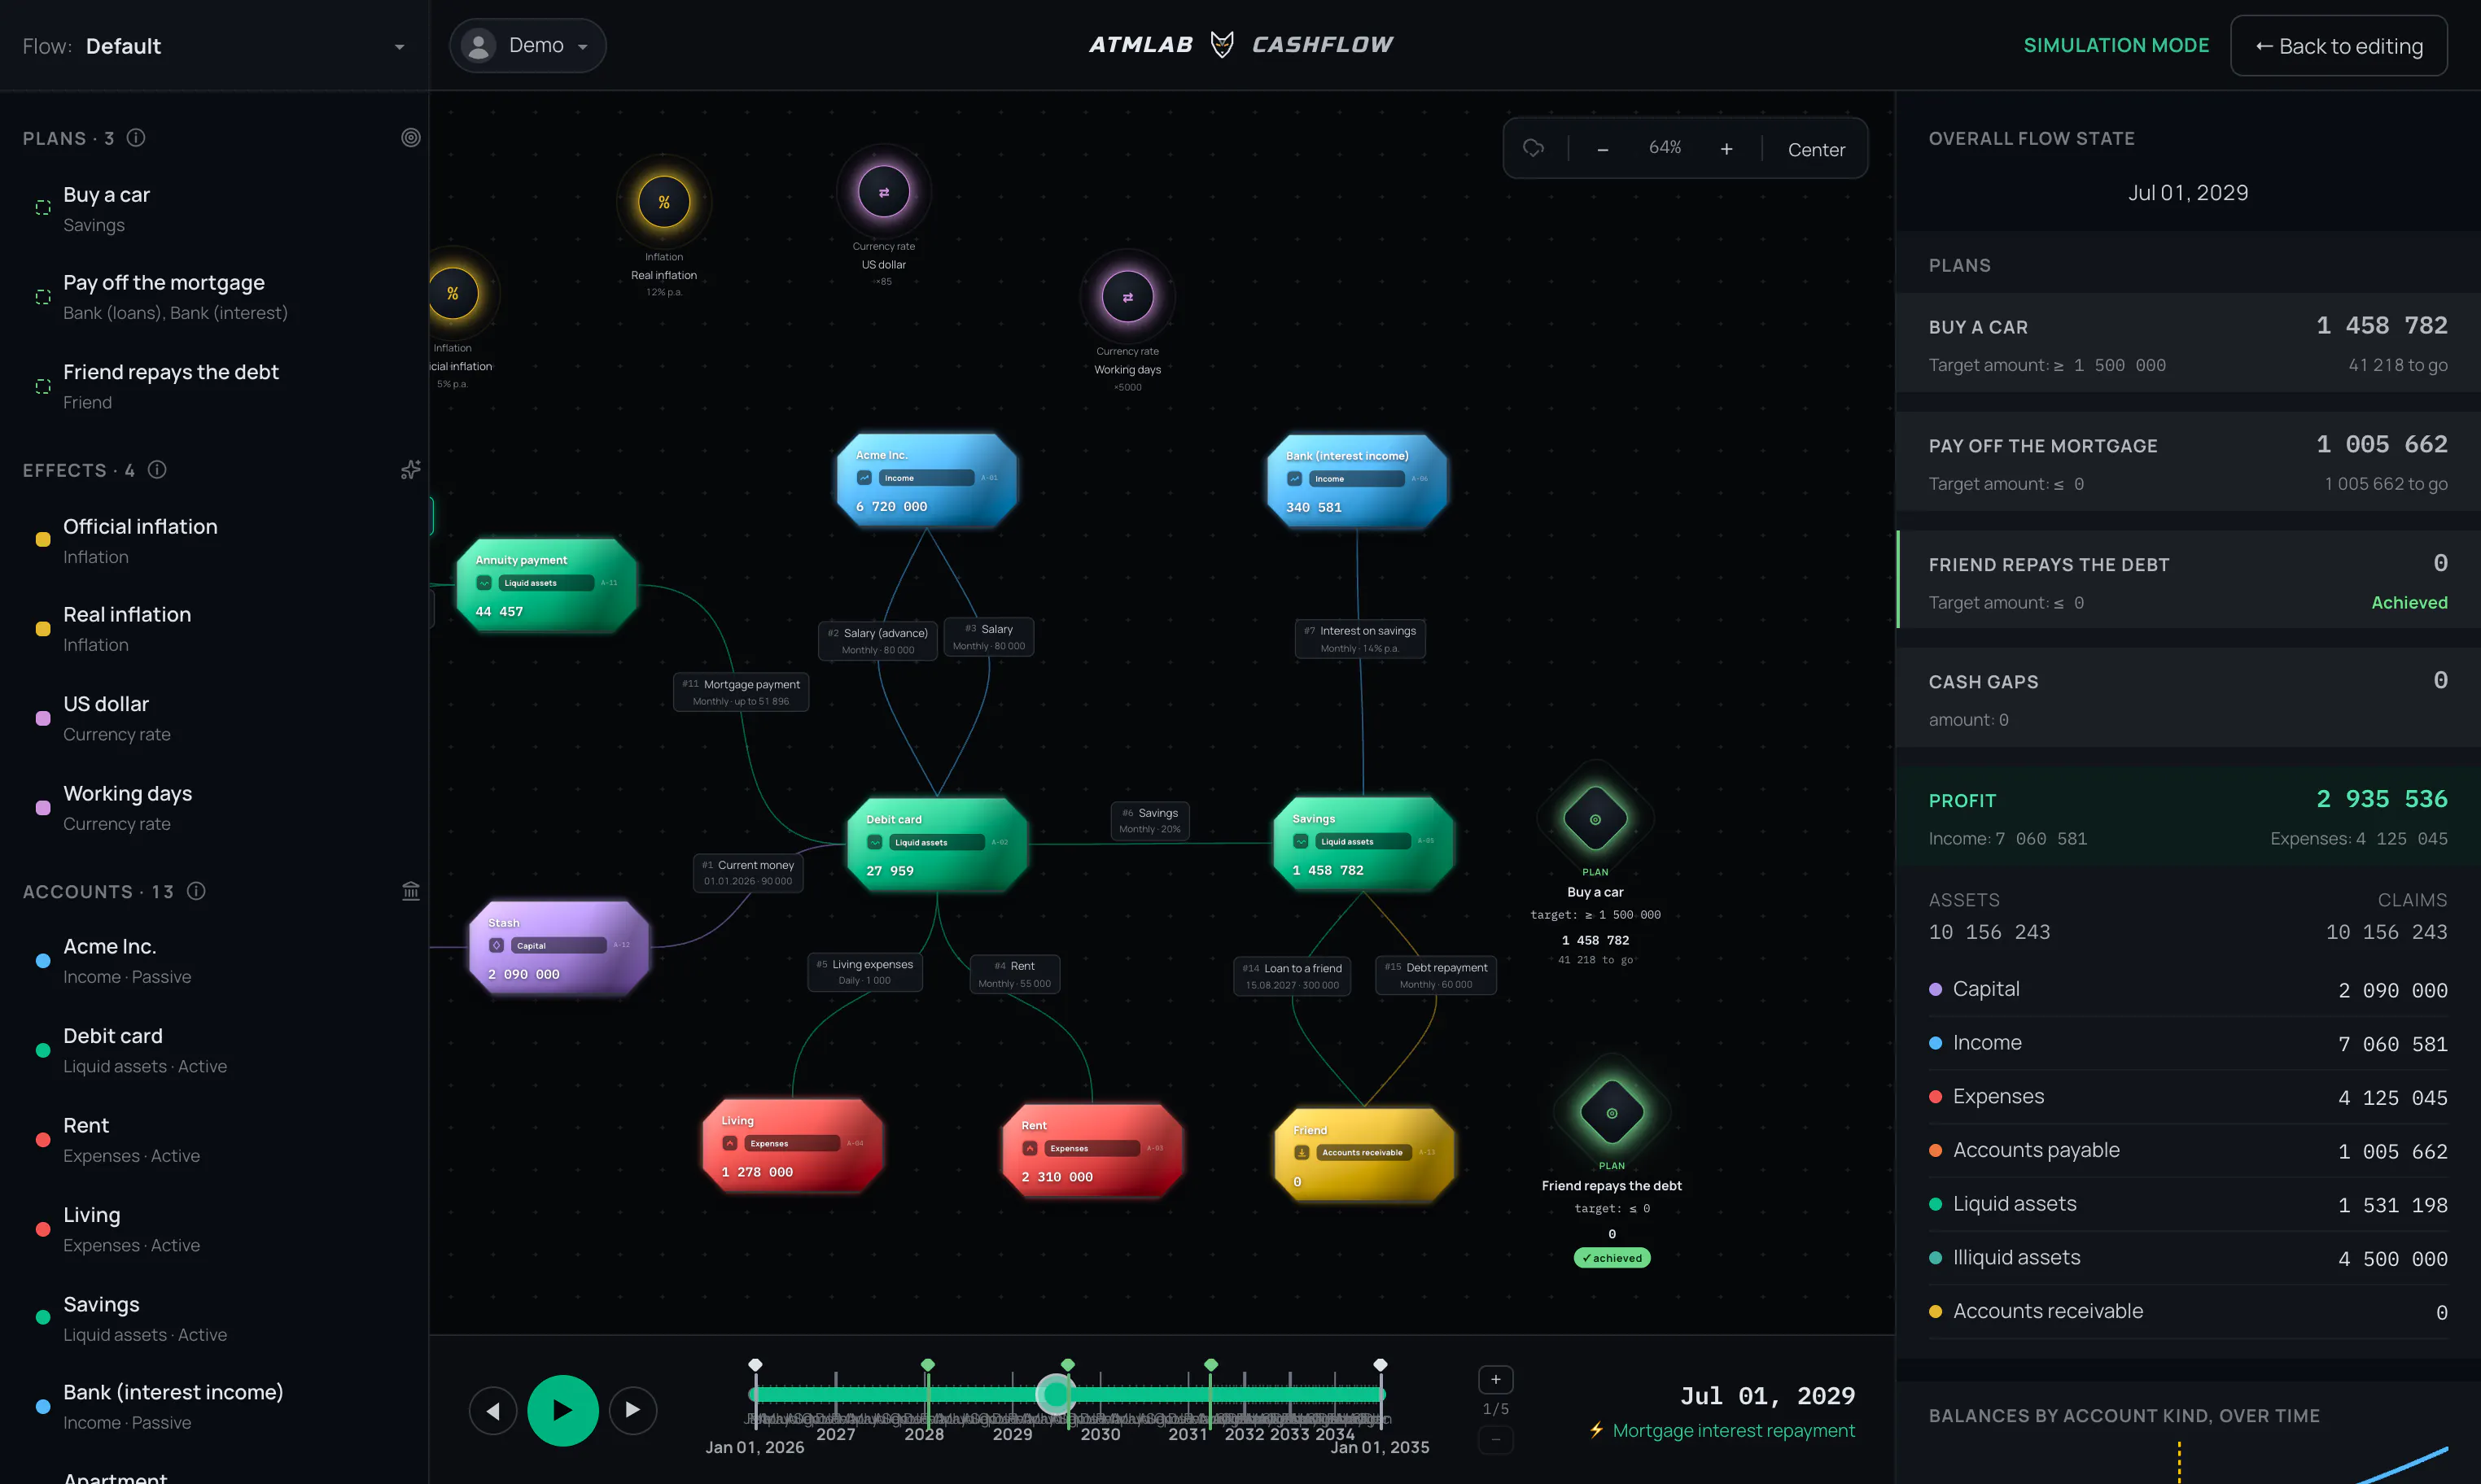The height and width of the screenshot is (1484, 2481).
Task: Click the Accounts info icon
Action: [x=196, y=891]
